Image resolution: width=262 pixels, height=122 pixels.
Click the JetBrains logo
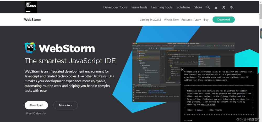31,7
